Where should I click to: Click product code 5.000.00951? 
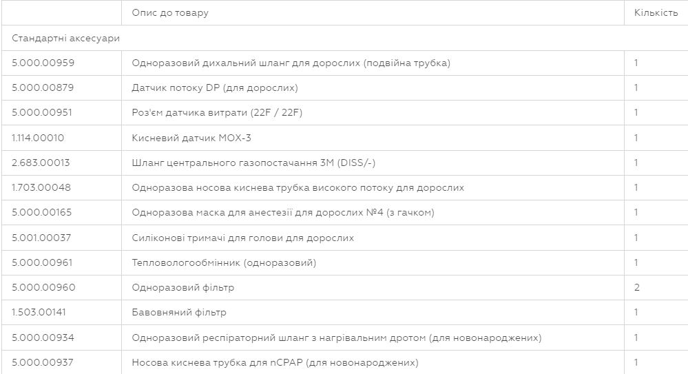[x=42, y=112]
